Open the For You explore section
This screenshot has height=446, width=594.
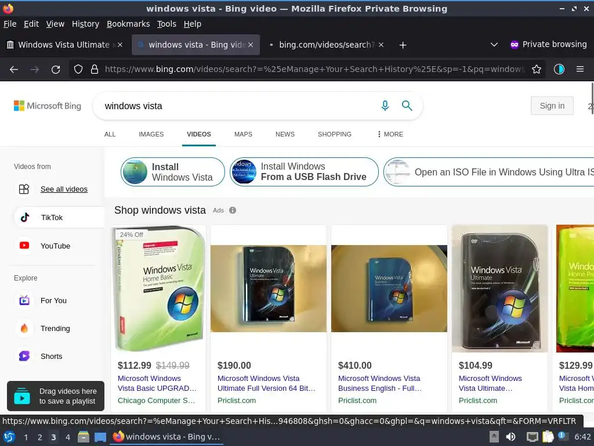(53, 300)
